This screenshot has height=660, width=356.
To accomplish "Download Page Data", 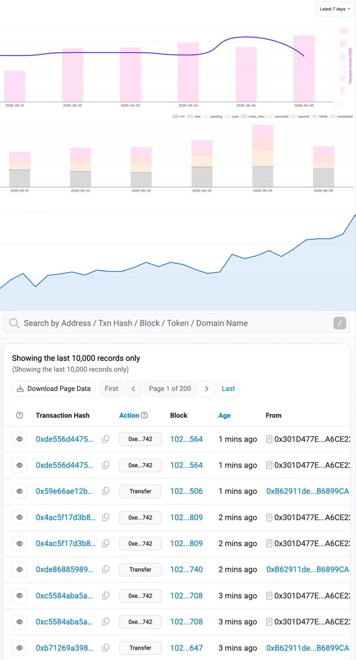I will click(x=53, y=388).
